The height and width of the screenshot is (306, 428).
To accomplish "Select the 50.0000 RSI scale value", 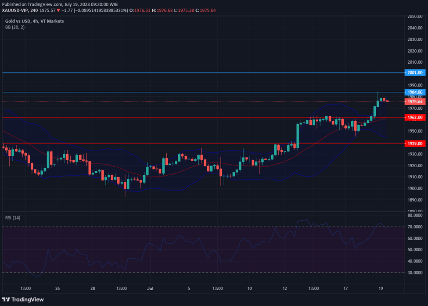I will [415, 250].
